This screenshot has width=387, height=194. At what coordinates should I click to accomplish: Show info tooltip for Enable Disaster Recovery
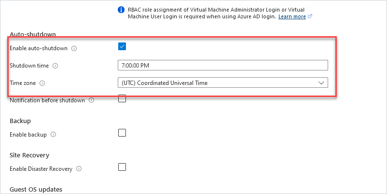pos(79,169)
